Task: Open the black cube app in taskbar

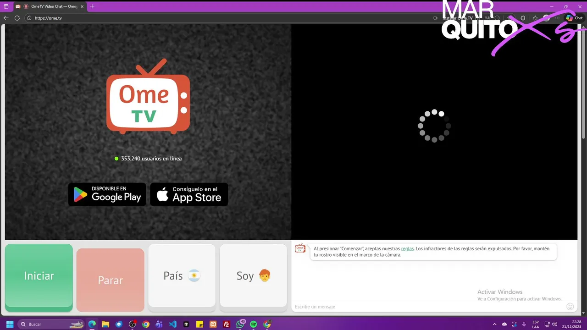Action: click(x=186, y=324)
